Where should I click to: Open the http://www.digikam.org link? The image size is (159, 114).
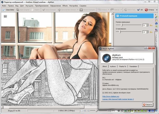pyautogui.click(x=111, y=96)
